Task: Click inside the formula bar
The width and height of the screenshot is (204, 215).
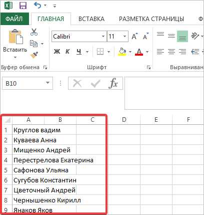Action: 164,93
